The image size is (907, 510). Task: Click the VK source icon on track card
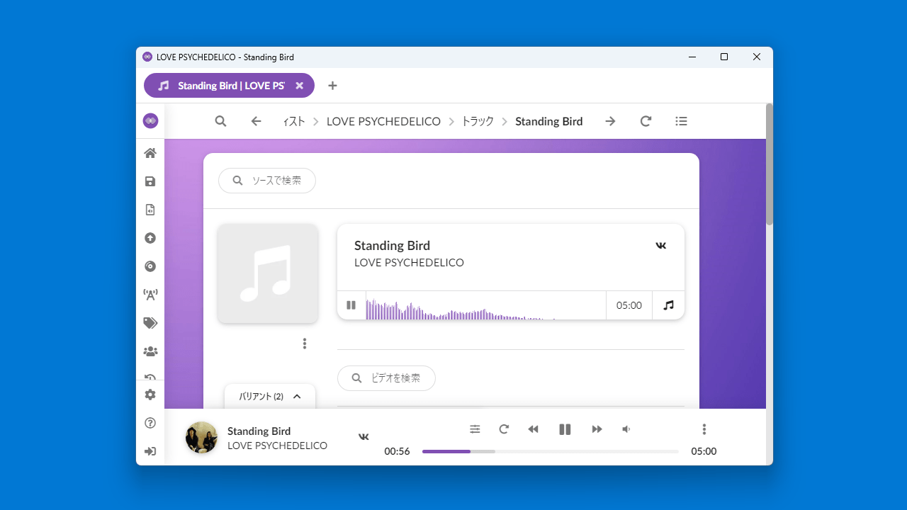pos(661,245)
